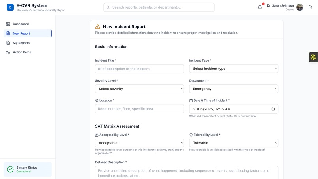Click the Dashboard grid icon
Image resolution: width=318 pixels, height=179 pixels.
[8, 24]
